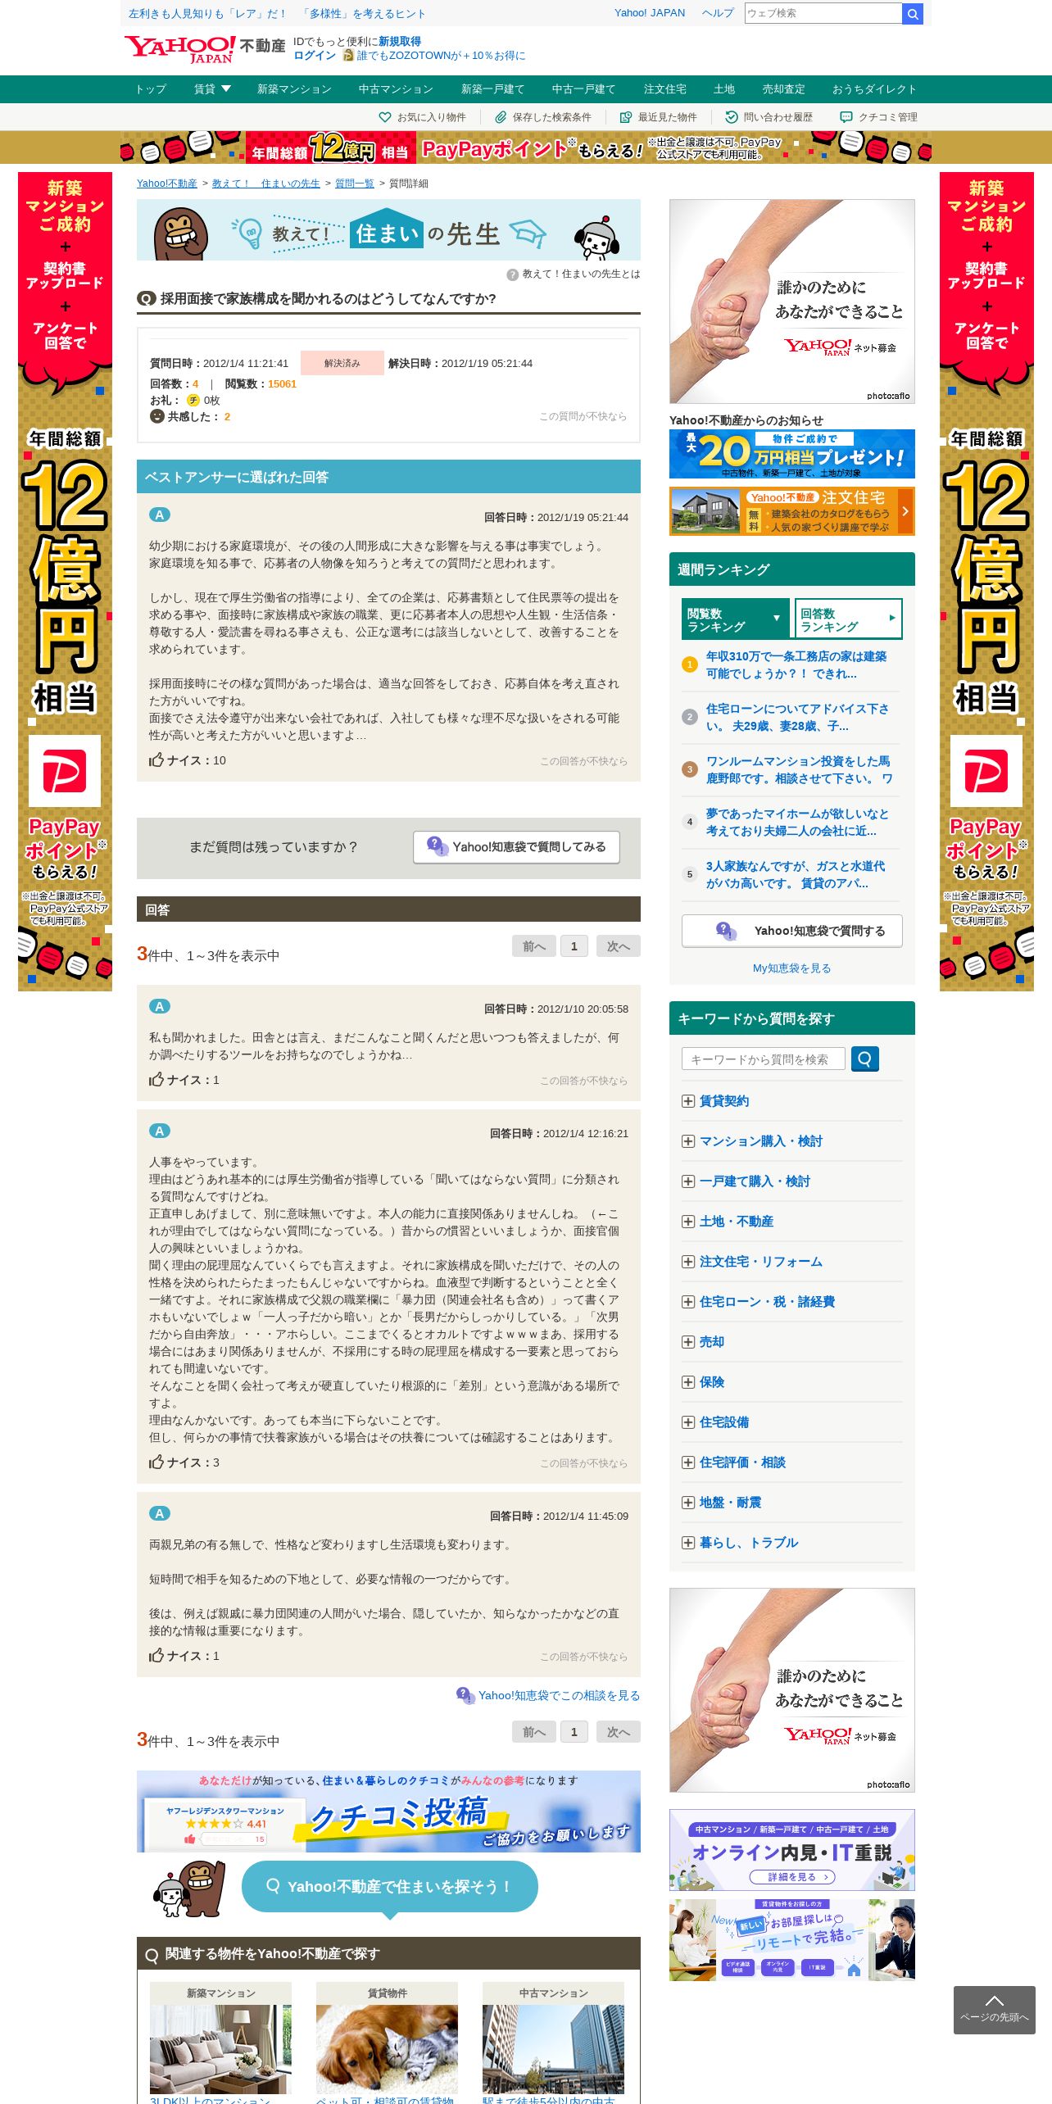Open 質問一覧 breadcrumb link
1052x2104 pixels.
click(355, 184)
